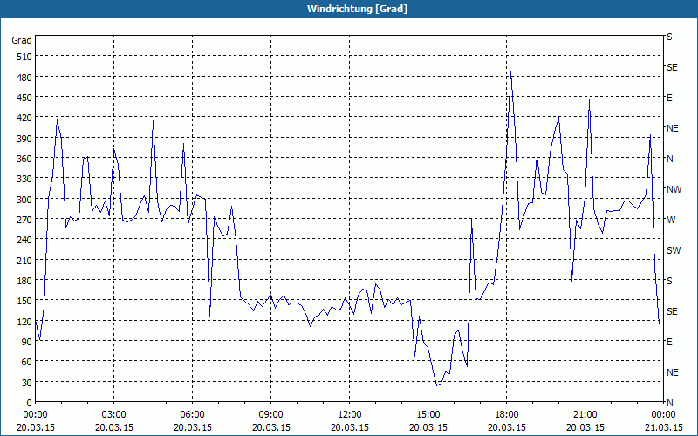This screenshot has width=698, height=436.
Task: Select the 330 y-axis tick label
Action: click(x=24, y=179)
